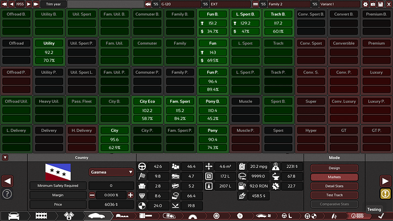Select the L. Sport B. market tile

(x=245, y=23)
